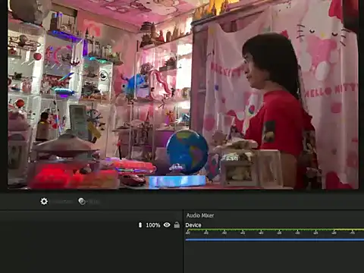Image resolution: width=364 pixels, height=273 pixels.
Task: Click the Audio Mixer panel title
Action: click(200, 215)
